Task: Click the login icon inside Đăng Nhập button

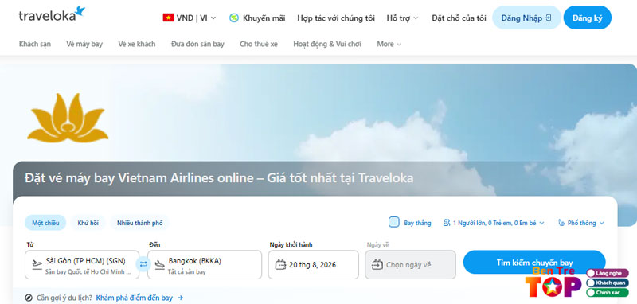Action: click(x=549, y=18)
